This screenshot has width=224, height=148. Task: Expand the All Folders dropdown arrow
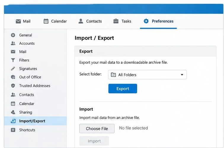tap(182, 75)
